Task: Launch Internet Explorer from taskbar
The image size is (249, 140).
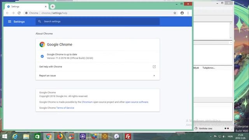Action: [x=15, y=136]
